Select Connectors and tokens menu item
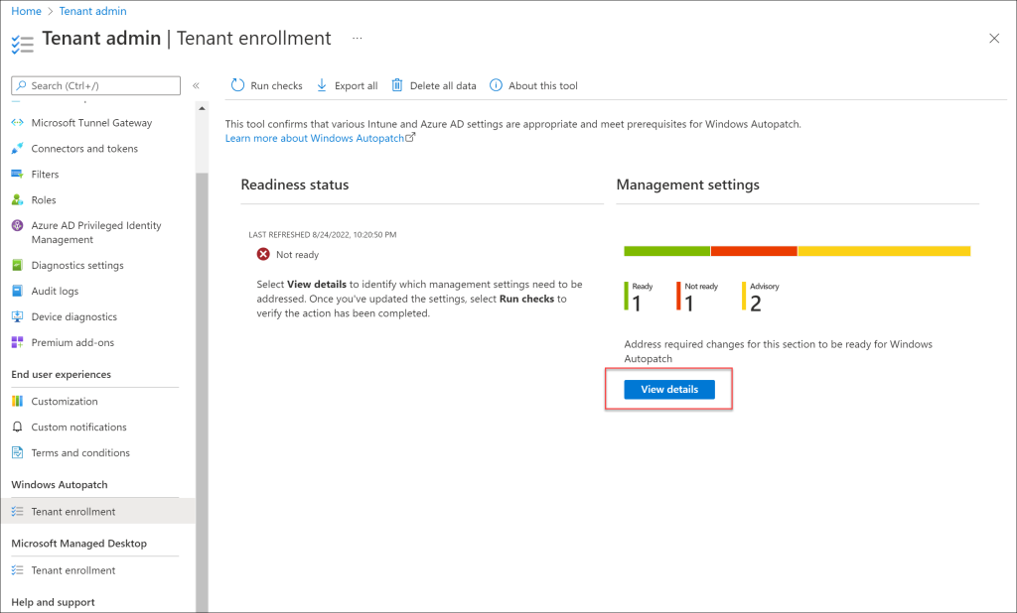This screenshot has height=613, width=1017. [84, 149]
